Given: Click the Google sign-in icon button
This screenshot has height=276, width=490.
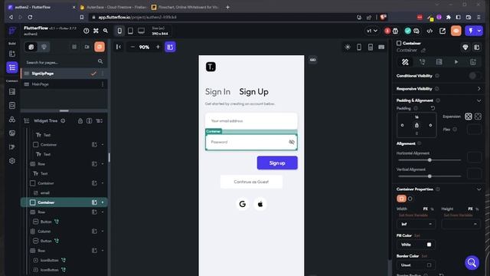Looking at the screenshot, I should point(243,204).
